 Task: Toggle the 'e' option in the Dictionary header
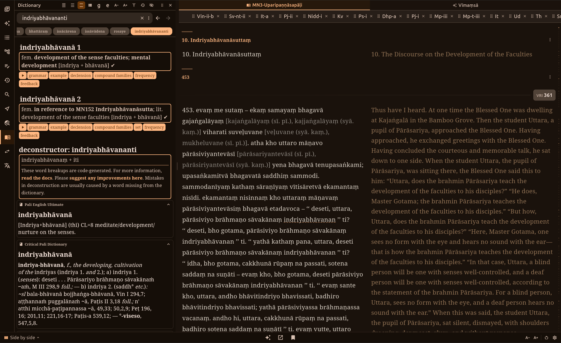tap(108, 5)
